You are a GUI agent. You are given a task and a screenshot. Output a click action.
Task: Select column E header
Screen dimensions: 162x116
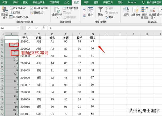[x=65, y=34]
